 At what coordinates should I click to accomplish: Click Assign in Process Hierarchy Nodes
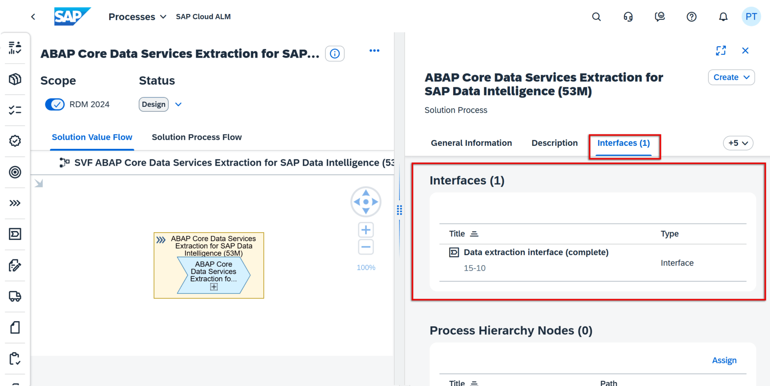[724, 360]
